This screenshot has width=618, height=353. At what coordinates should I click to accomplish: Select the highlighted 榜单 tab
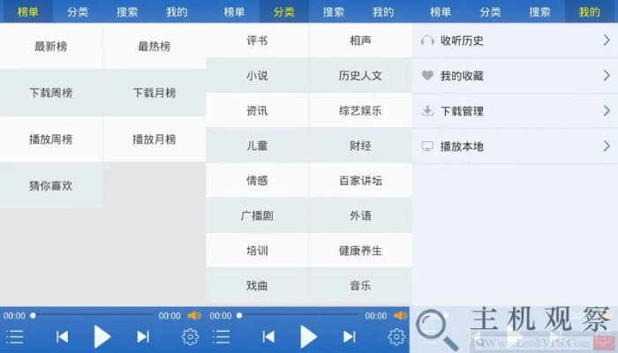(27, 11)
